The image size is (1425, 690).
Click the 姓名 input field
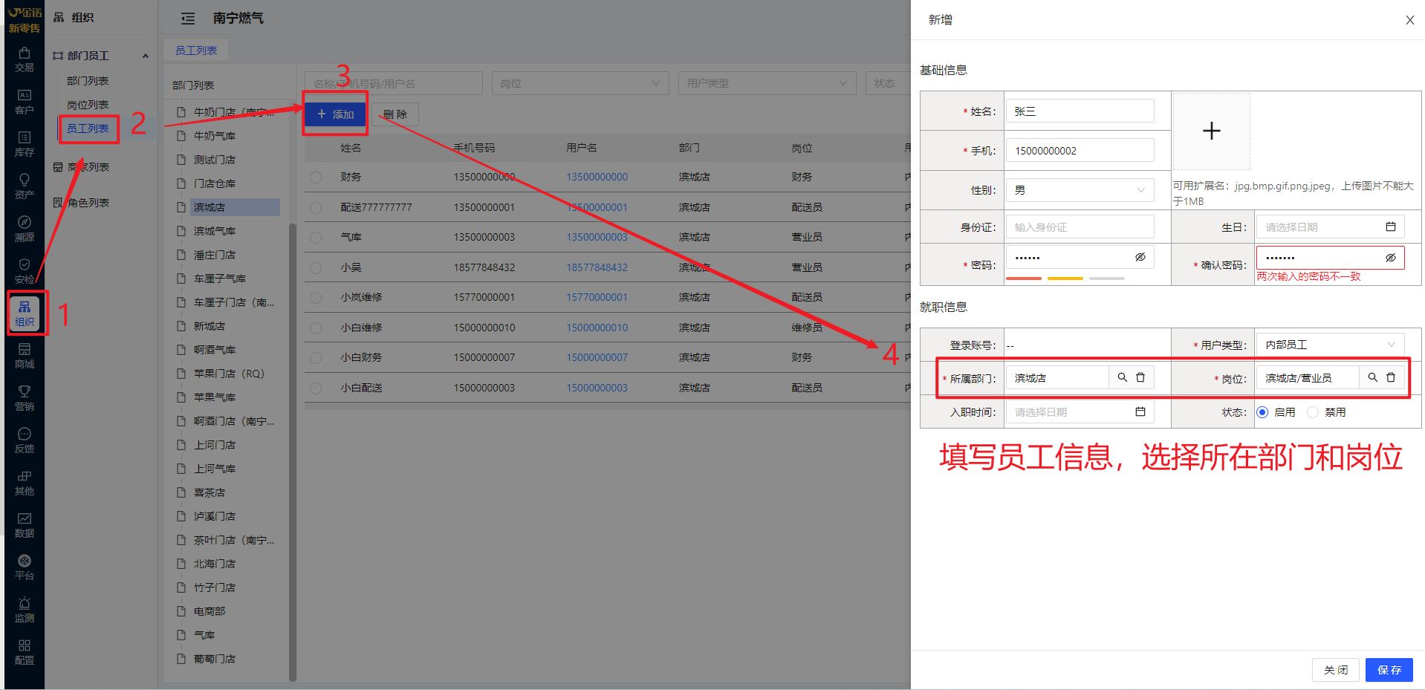click(1080, 111)
